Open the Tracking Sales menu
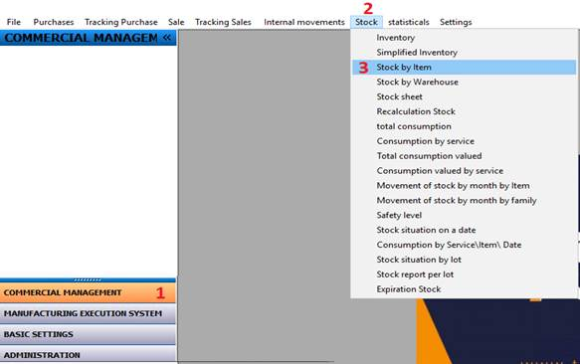580x364 pixels. (x=223, y=22)
